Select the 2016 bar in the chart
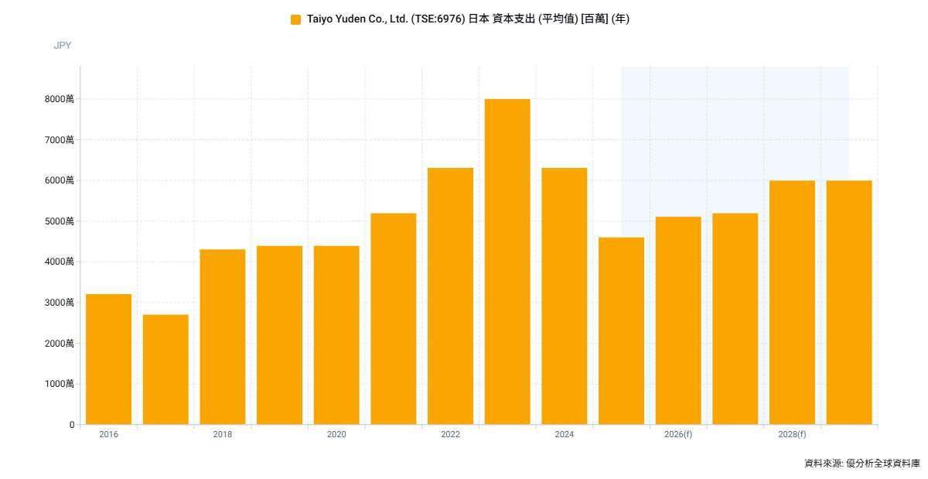The image size is (928, 479). (108, 359)
